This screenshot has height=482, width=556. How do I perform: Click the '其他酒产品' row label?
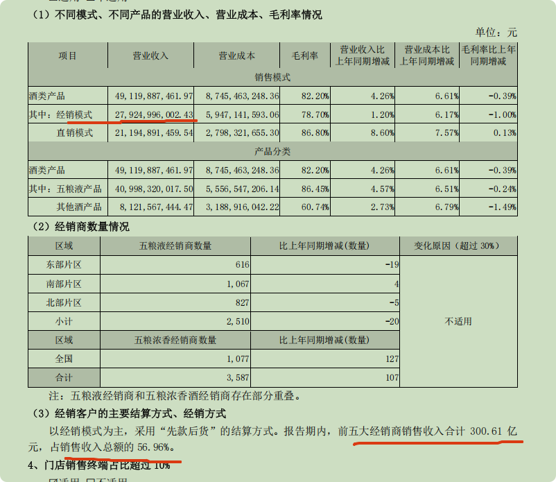click(x=79, y=207)
